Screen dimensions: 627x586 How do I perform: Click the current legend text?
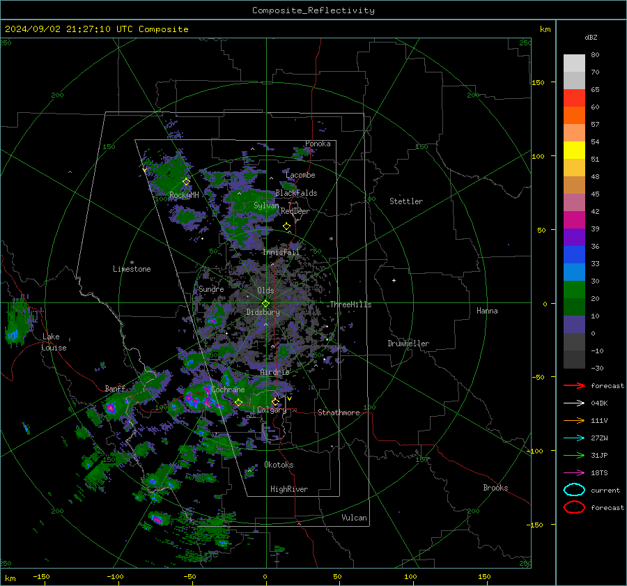click(605, 491)
